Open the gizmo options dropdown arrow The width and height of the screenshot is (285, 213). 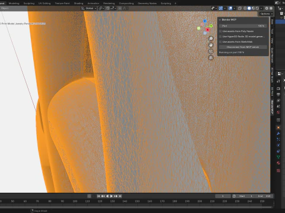click(x=224, y=8)
